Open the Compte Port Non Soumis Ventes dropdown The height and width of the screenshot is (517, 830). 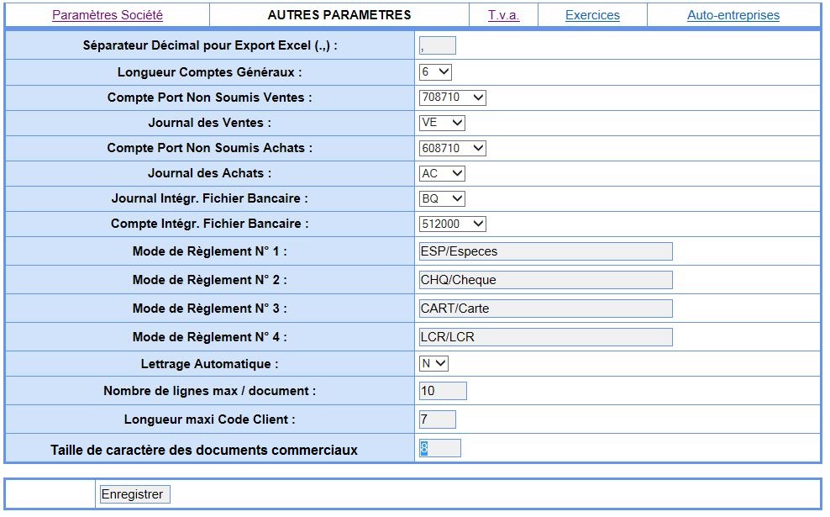(x=452, y=98)
